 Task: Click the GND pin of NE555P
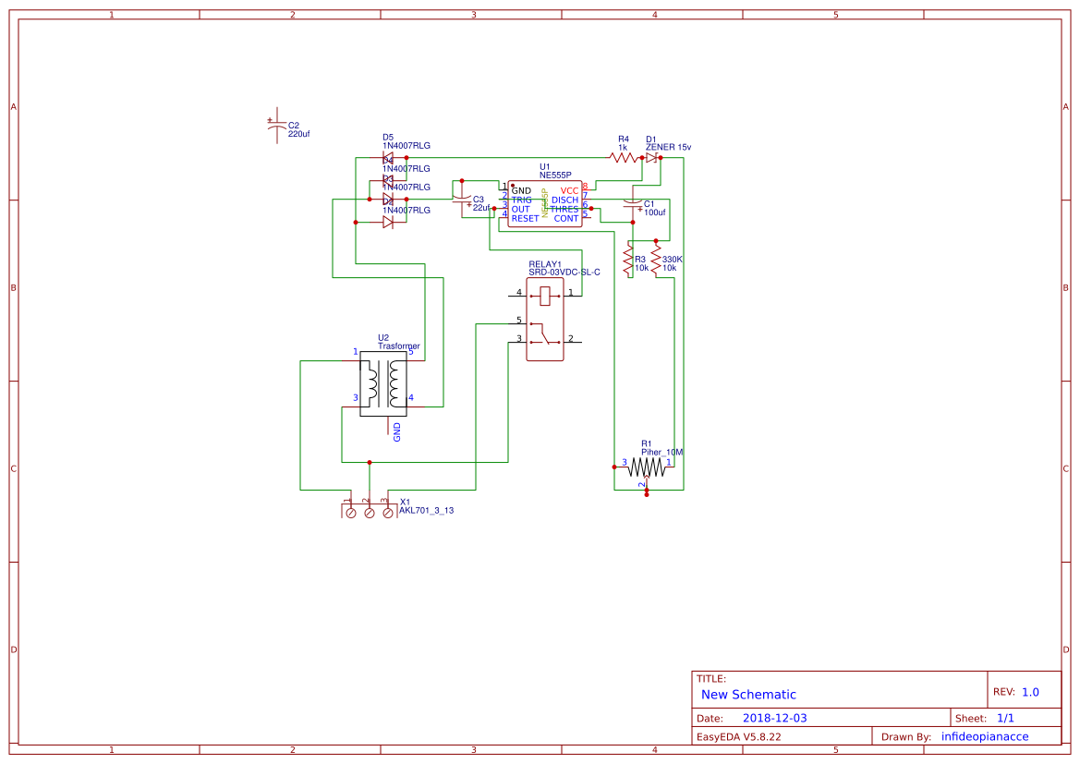point(521,191)
